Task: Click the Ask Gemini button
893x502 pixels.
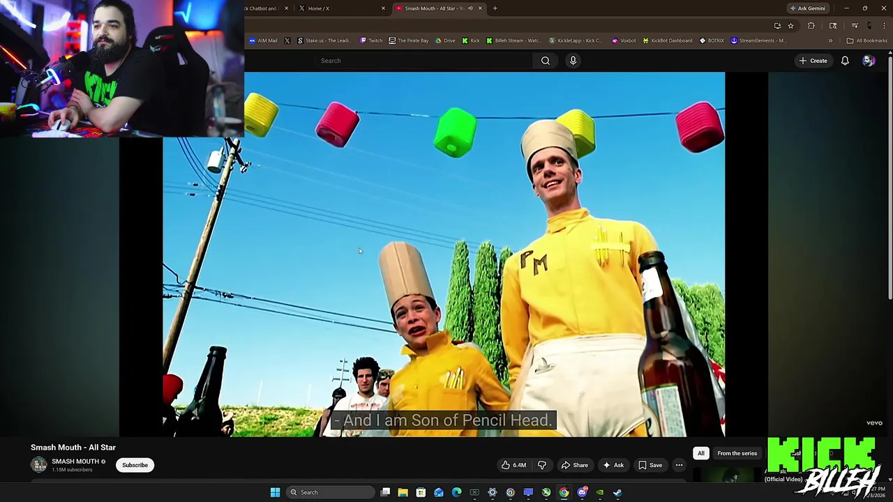Action: coord(806,8)
